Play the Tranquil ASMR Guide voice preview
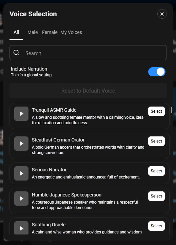Viewport: 176px width, 245px height. click(21, 114)
